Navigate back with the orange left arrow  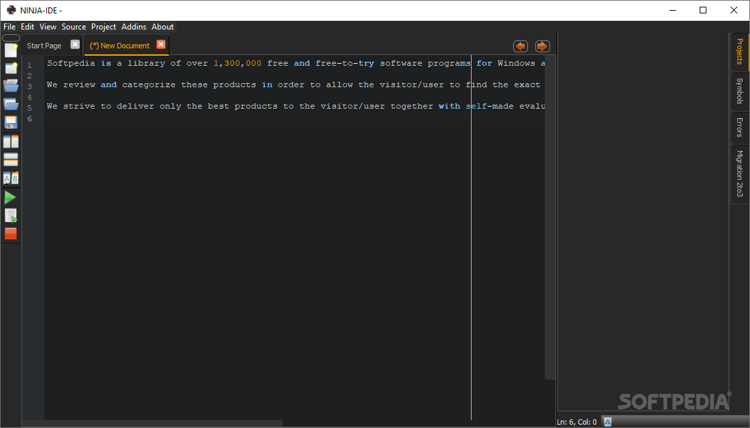tap(521, 46)
